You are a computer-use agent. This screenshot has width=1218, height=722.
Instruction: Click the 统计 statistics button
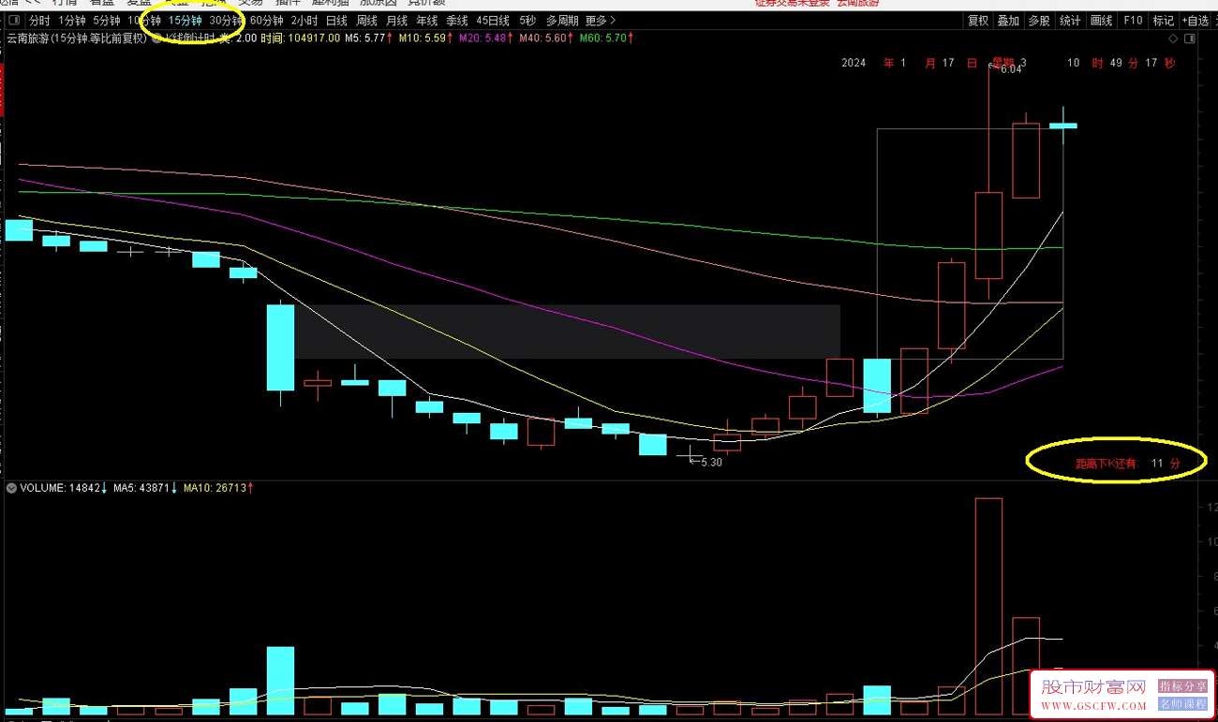point(1070,21)
